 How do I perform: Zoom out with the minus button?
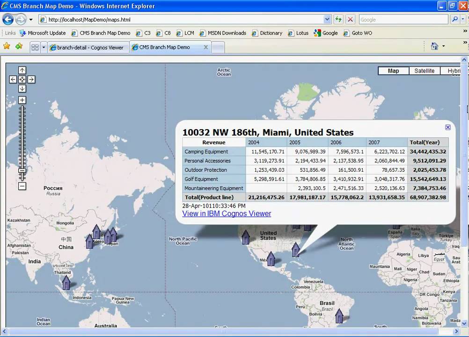click(x=22, y=186)
